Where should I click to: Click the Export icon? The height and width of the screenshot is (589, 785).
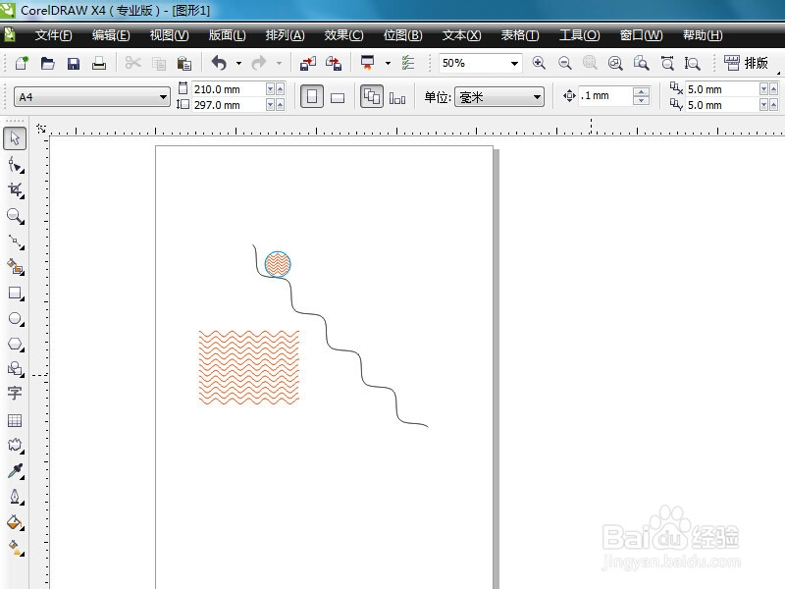[334, 63]
